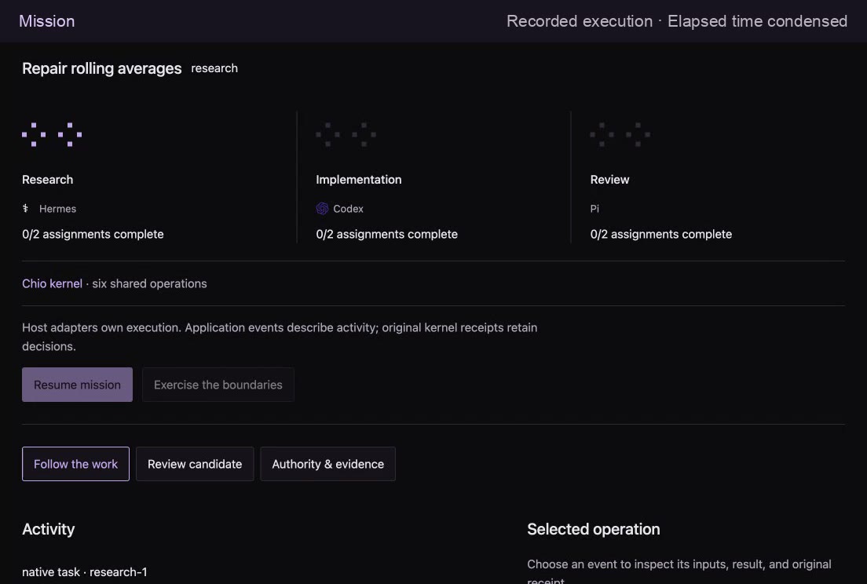Open Authority & evidence tab
This screenshot has width=867, height=584.
pos(328,464)
